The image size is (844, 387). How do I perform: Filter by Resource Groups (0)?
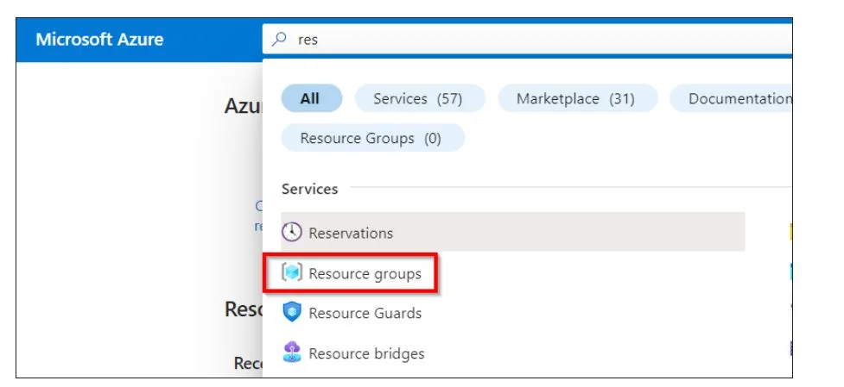tap(372, 139)
